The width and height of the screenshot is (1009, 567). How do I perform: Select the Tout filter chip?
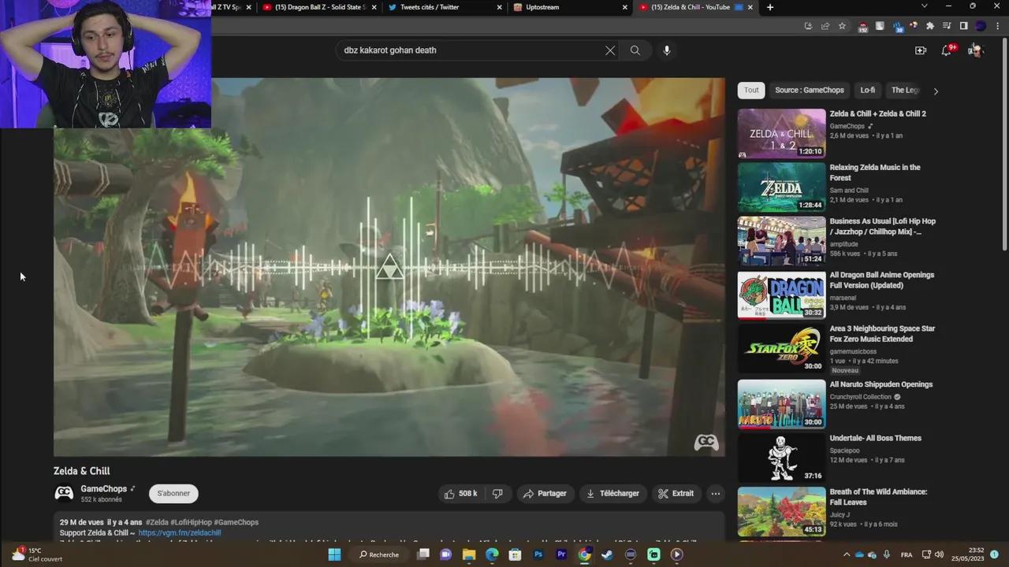(x=751, y=90)
